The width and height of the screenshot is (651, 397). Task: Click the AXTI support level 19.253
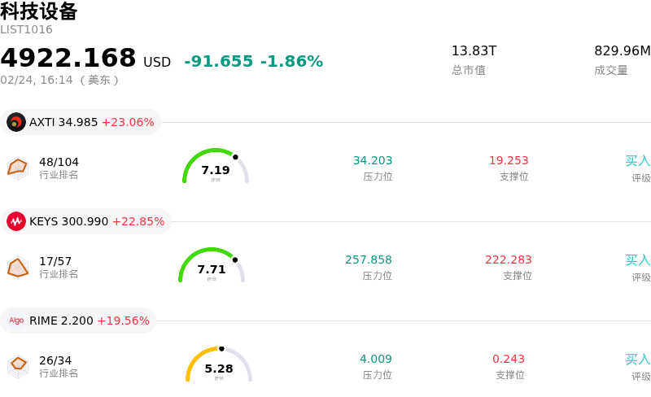509,160
